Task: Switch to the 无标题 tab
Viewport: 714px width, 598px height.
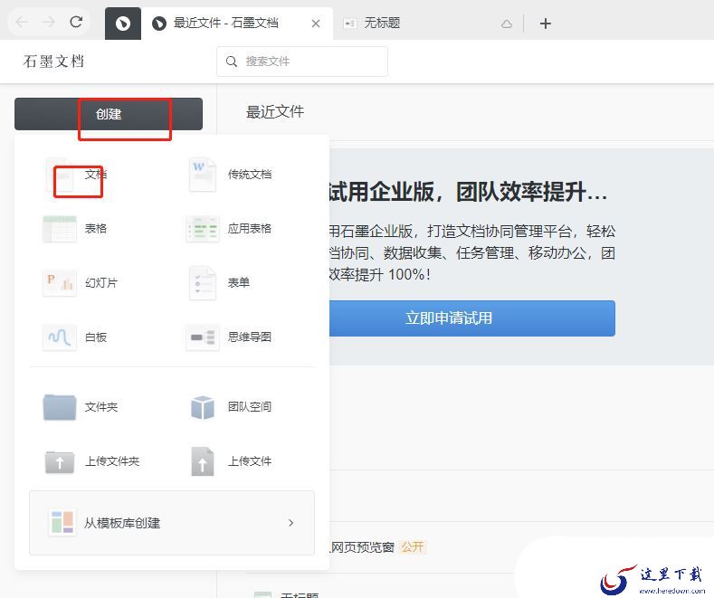Action: (x=382, y=23)
